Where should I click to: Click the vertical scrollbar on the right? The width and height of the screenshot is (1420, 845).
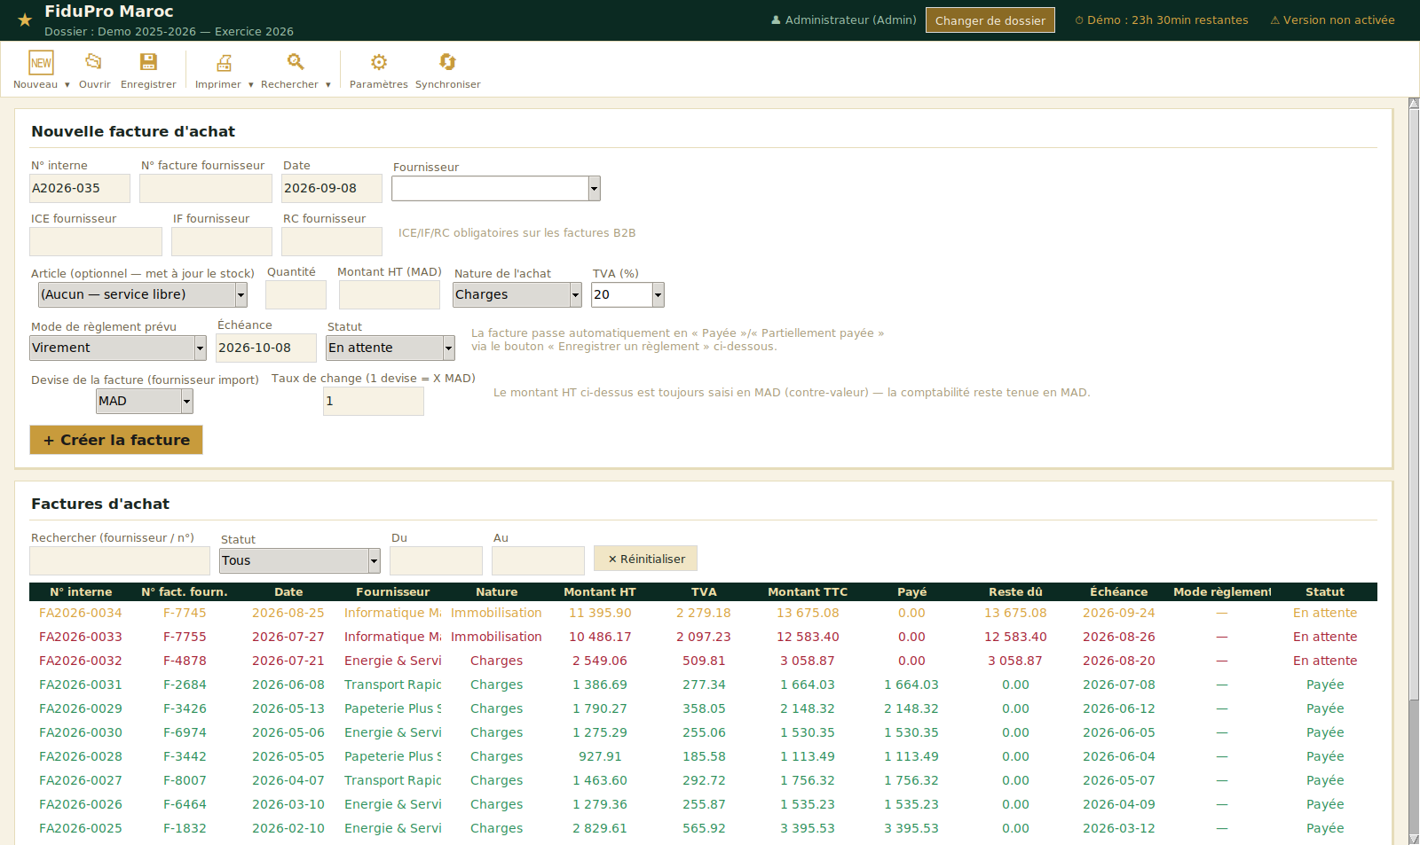1414,470
